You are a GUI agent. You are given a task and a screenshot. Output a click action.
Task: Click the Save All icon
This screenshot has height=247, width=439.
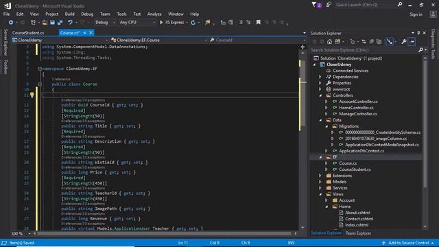[x=60, y=23]
